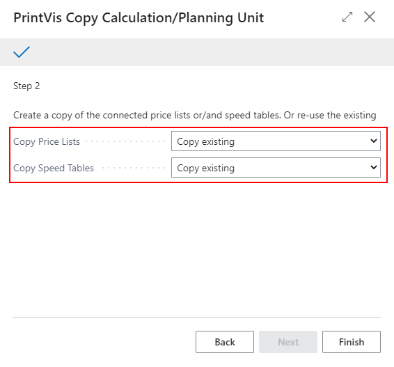Click the disabled Next button
Screen dimensions: 394x367
tap(288, 342)
